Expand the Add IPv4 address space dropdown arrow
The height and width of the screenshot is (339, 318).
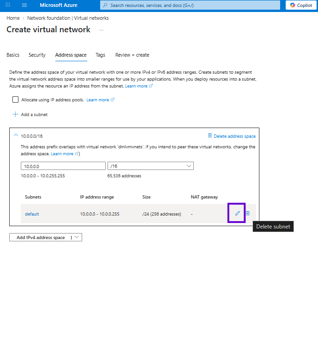click(x=77, y=237)
